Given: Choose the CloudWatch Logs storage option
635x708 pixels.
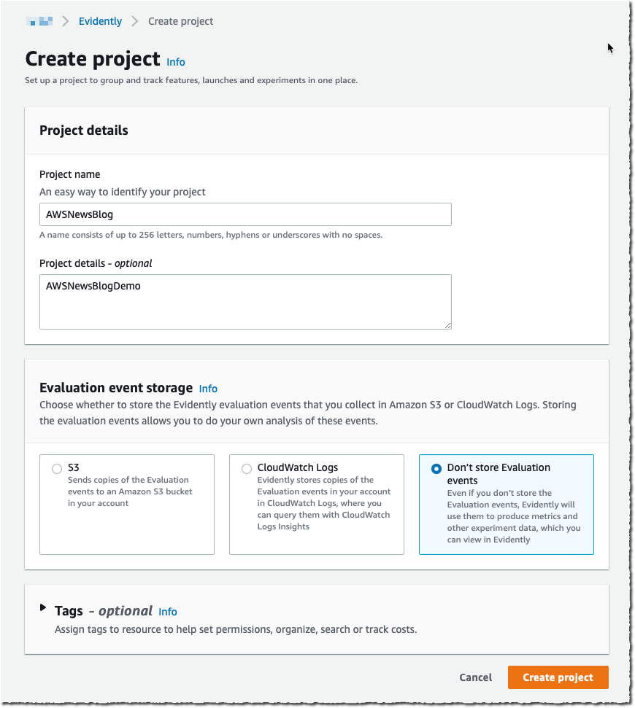Looking at the screenshot, I should pos(246,468).
